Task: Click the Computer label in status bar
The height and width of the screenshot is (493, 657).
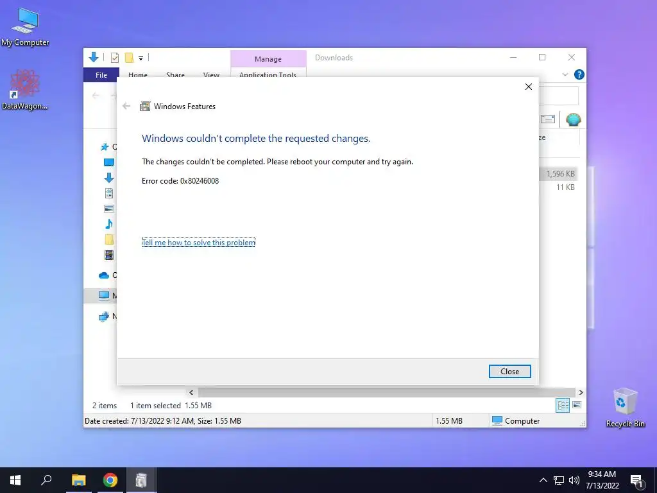Action: [x=522, y=421]
